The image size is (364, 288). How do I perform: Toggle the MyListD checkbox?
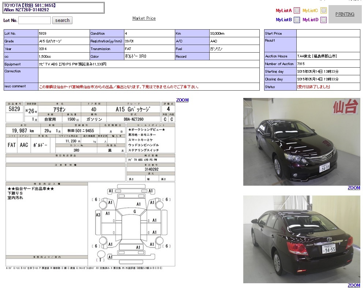tap(323, 20)
